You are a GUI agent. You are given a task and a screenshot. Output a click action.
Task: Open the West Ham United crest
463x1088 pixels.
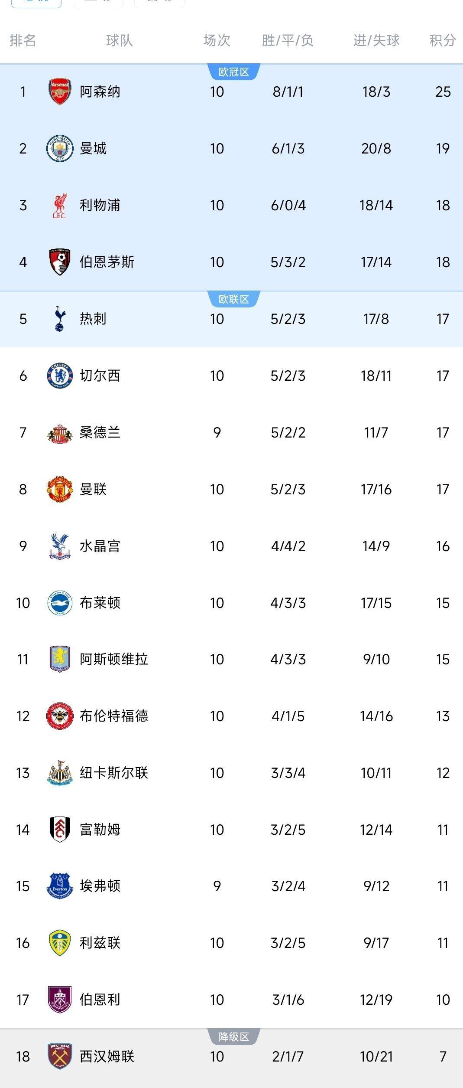[60, 1056]
